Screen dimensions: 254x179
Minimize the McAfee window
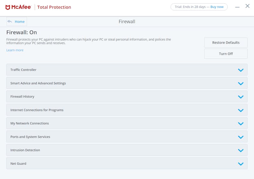pyautogui.click(x=237, y=7)
